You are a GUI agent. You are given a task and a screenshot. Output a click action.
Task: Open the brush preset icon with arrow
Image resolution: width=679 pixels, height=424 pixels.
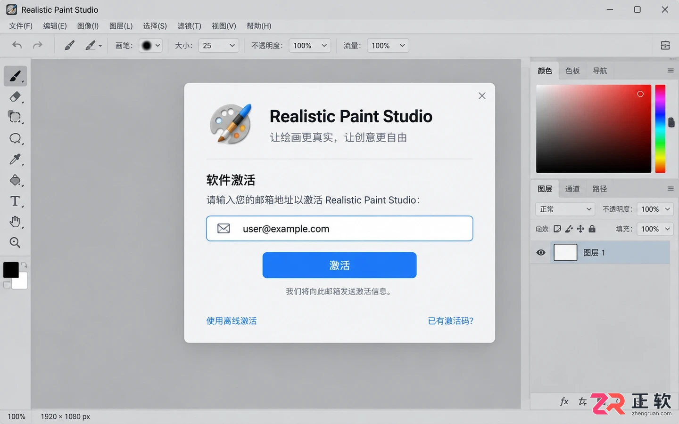(93, 45)
